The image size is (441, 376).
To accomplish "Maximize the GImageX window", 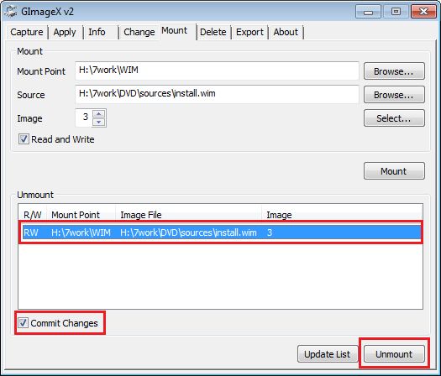I will coord(396,12).
